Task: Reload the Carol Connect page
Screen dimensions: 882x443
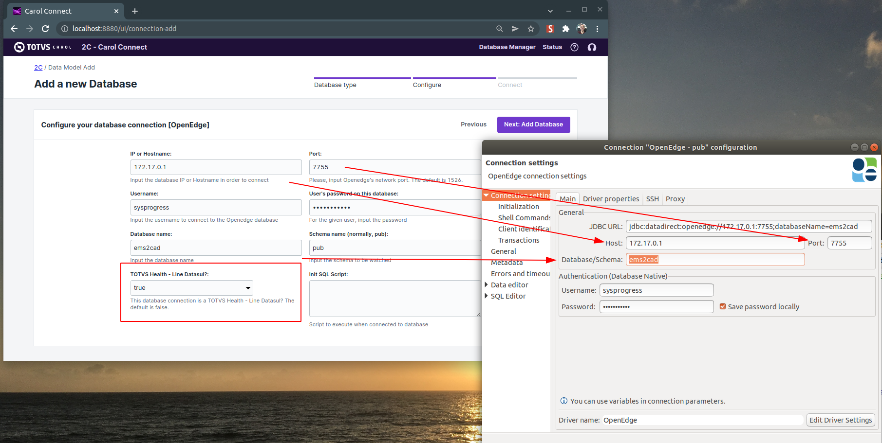Action: pyautogui.click(x=45, y=29)
